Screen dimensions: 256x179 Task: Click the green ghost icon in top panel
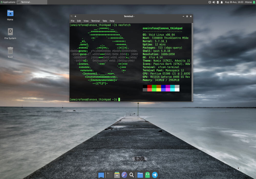pyautogui.click(x=254, y=2)
